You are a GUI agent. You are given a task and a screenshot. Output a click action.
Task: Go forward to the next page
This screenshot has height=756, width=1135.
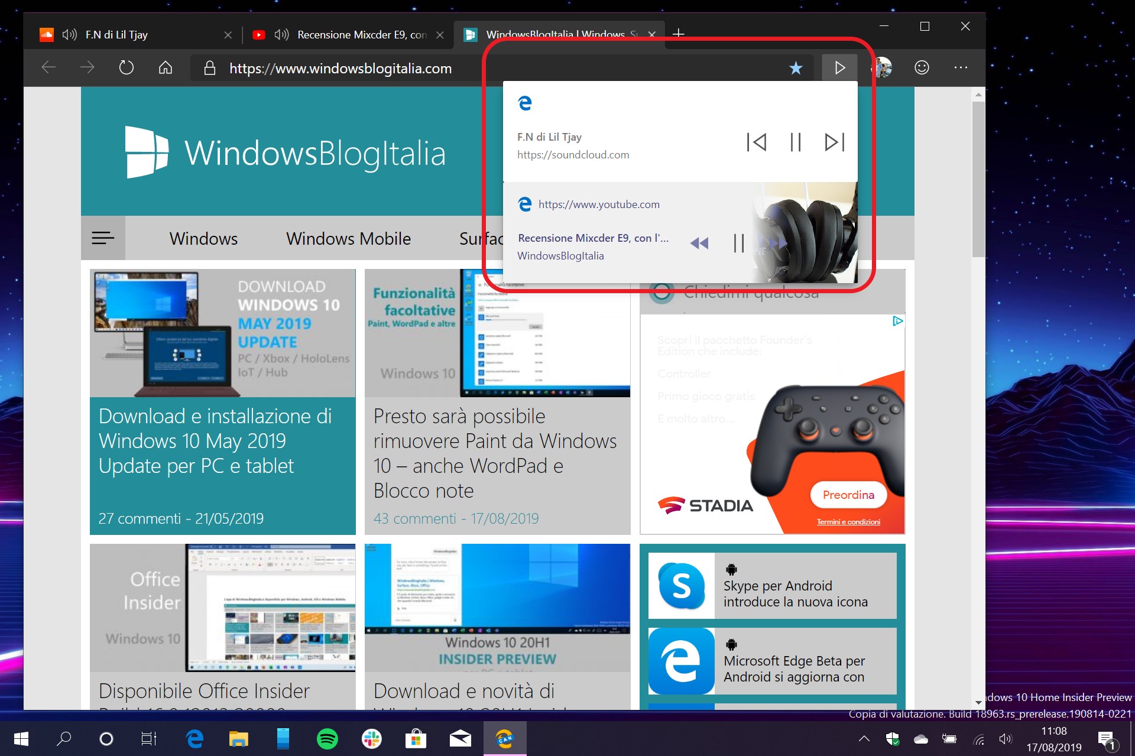click(87, 68)
